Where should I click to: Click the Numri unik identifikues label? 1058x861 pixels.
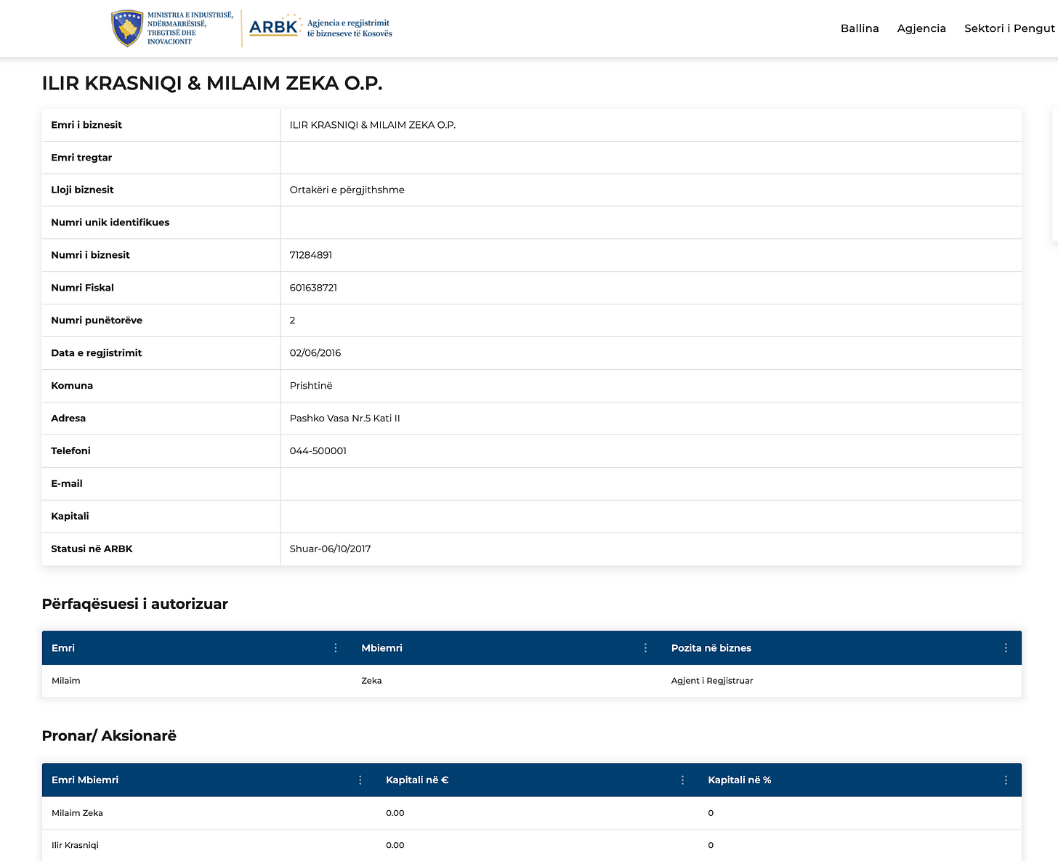(110, 222)
